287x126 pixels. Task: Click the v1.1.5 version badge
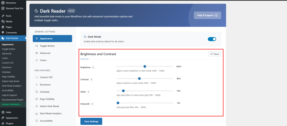71,11
